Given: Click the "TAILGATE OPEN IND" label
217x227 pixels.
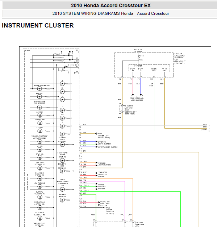Looking at the screenshot, I should (62, 196).
